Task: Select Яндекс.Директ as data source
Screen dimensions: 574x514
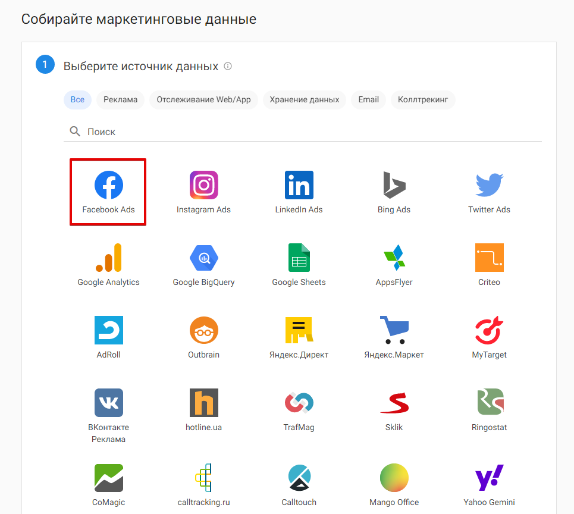Action: (x=299, y=331)
